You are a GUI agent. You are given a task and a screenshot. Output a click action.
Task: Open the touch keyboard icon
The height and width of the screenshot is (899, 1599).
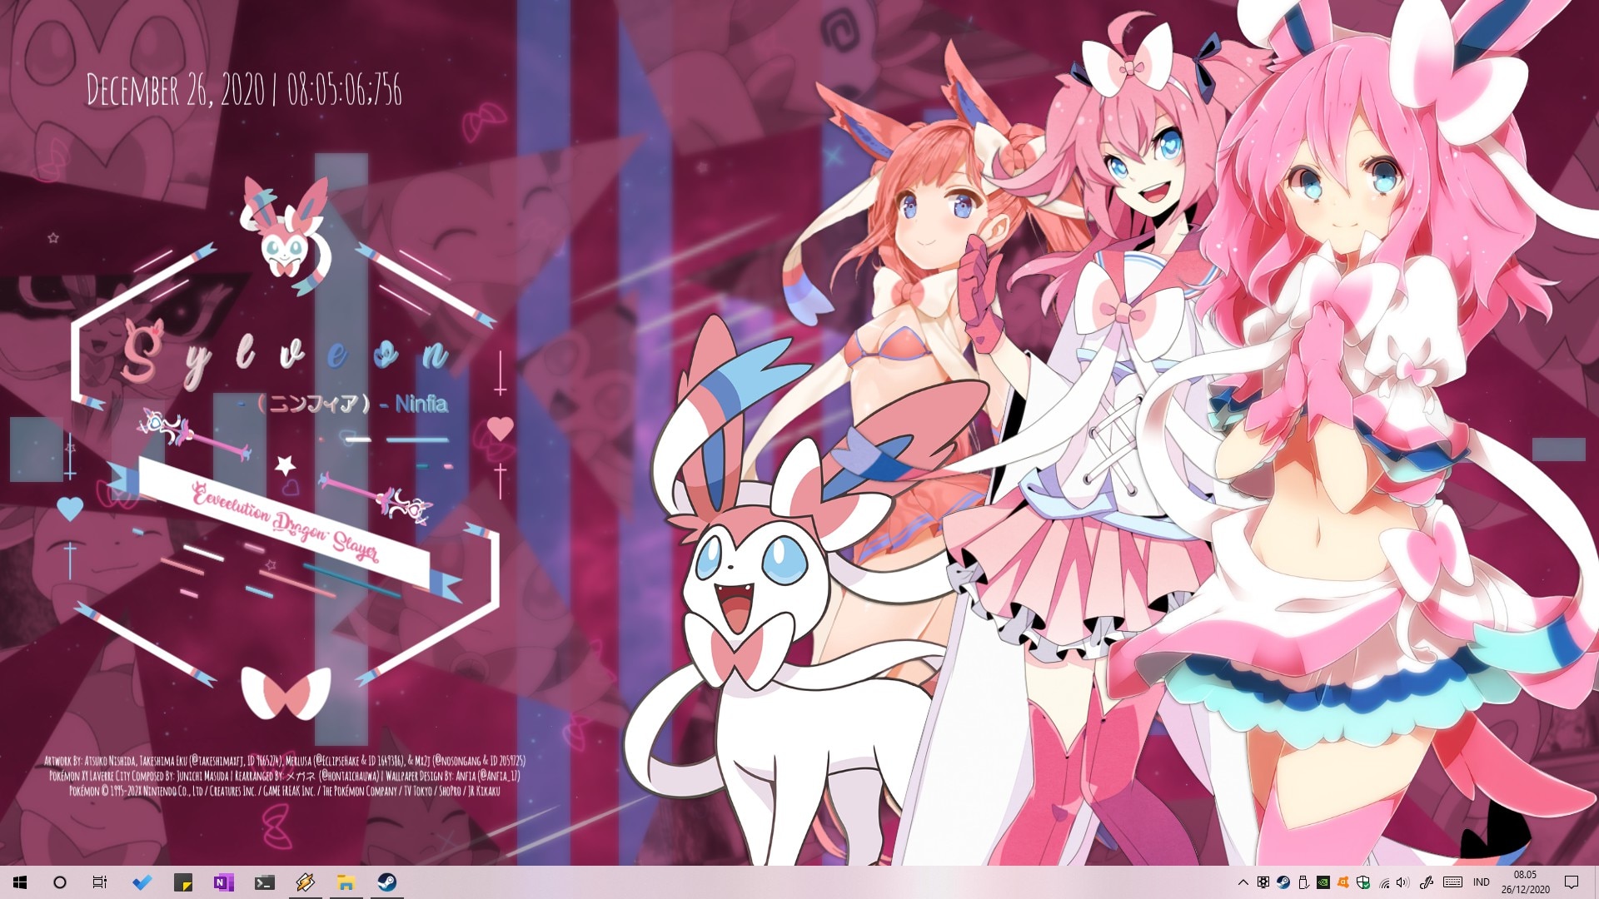1453,882
